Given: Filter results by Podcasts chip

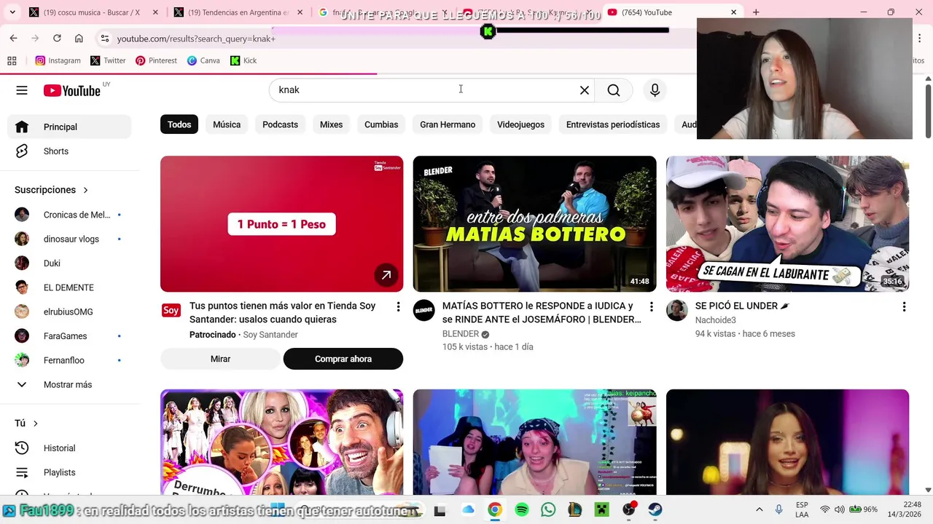Looking at the screenshot, I should pos(280,124).
